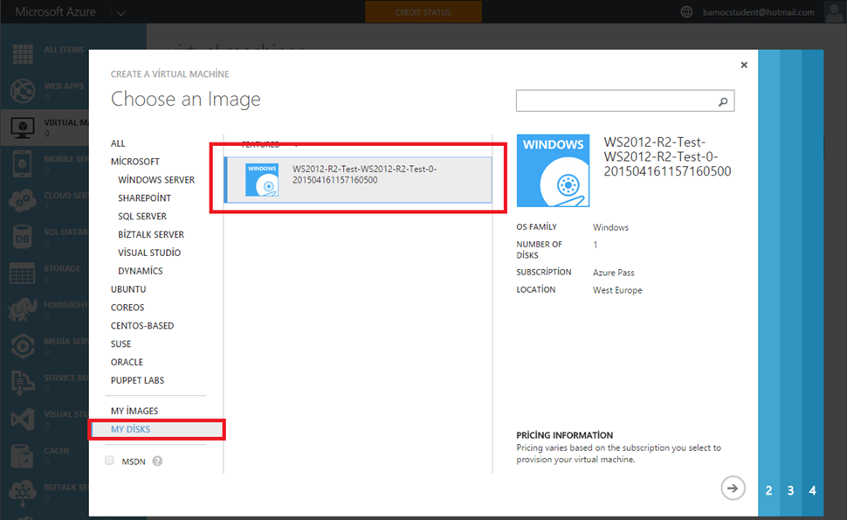Image resolution: width=847 pixels, height=520 pixels.
Task: Click the CREDIT STATUS button
Action: (423, 12)
